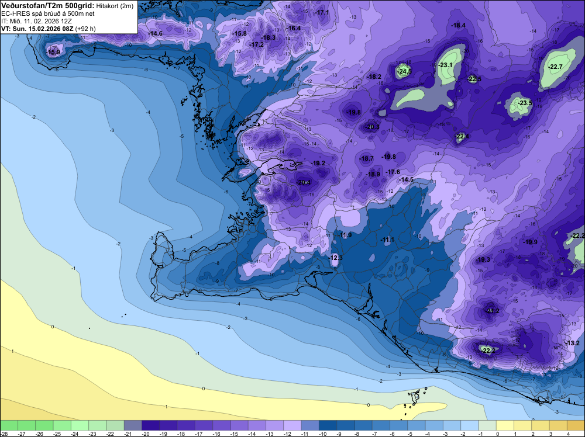The height and width of the screenshot is (437, 585).
Task: Click the -16.4 temperature value
Action: (x=294, y=28)
